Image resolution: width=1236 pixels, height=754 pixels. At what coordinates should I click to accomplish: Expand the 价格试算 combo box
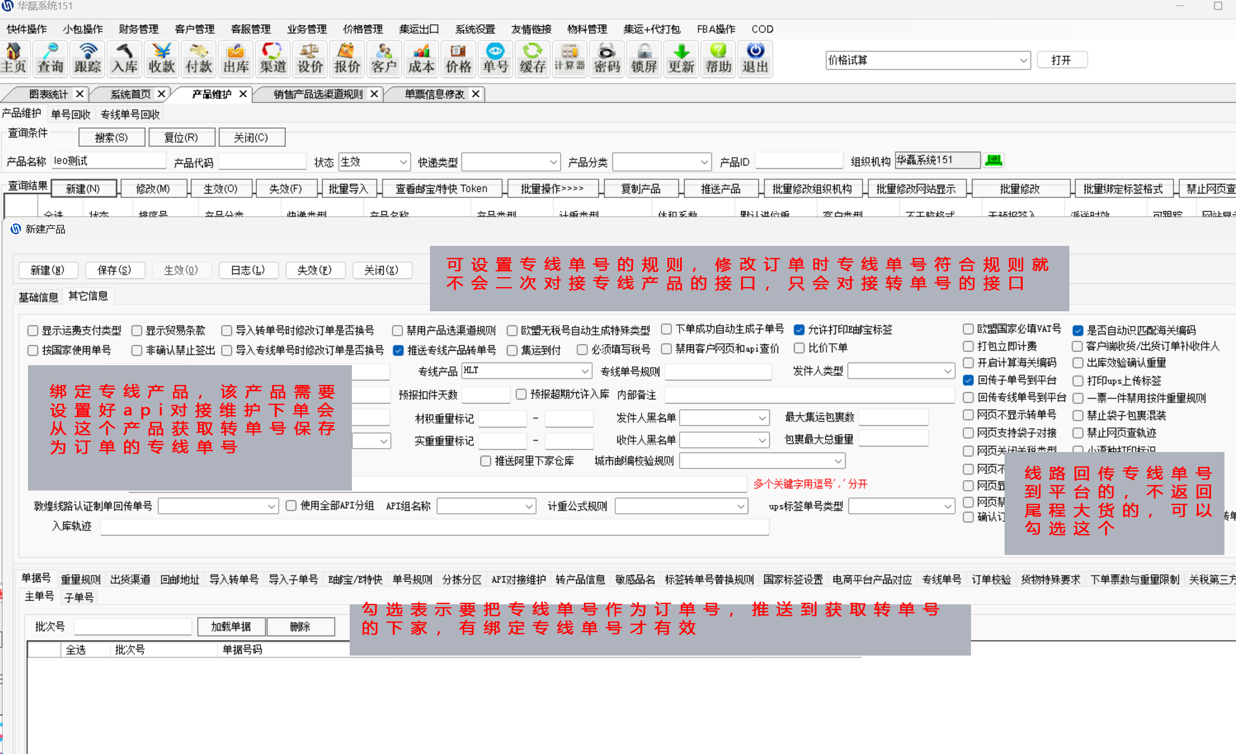(x=1023, y=60)
